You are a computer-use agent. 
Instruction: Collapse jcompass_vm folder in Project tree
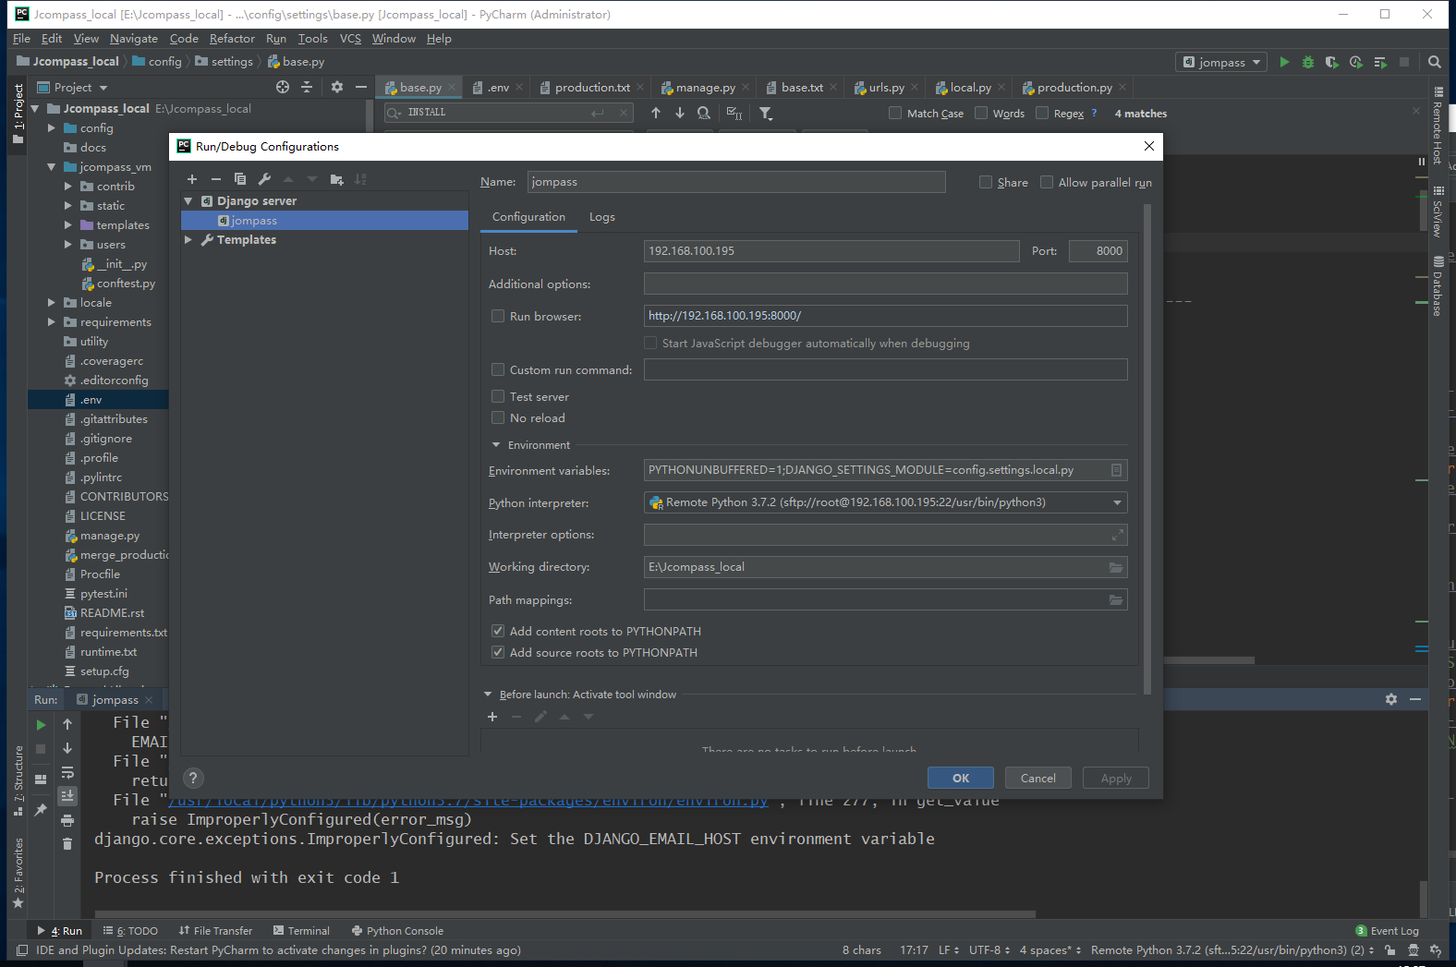(x=52, y=167)
